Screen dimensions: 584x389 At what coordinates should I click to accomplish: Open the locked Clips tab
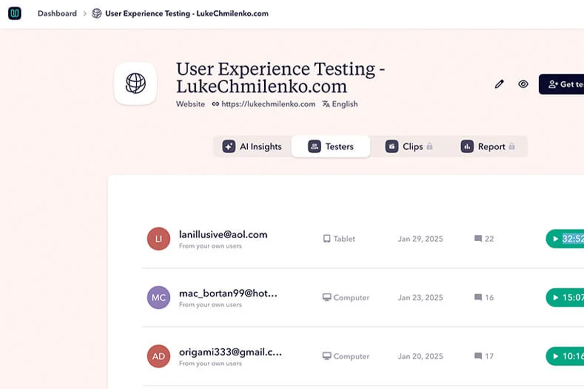click(x=409, y=146)
